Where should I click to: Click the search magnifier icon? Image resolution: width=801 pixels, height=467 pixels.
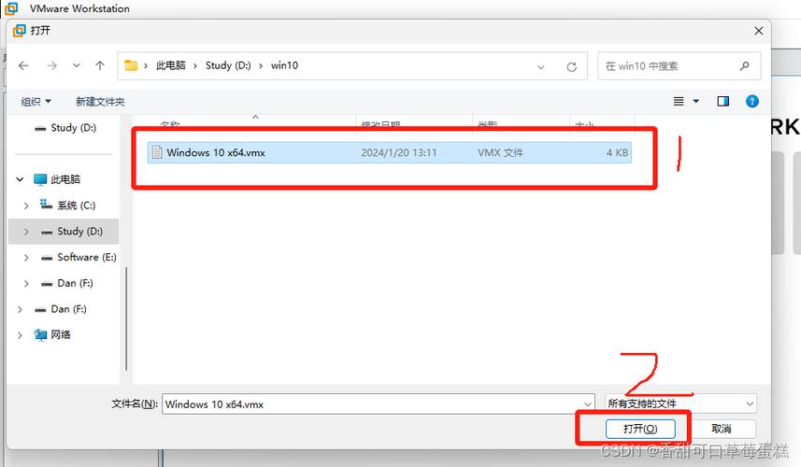click(x=745, y=65)
